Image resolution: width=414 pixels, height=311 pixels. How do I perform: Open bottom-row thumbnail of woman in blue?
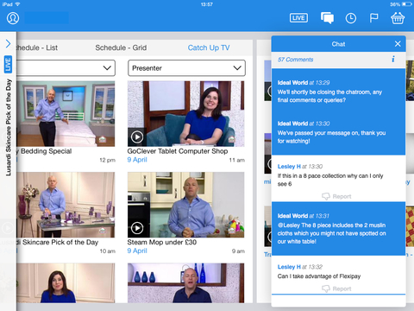66,283
